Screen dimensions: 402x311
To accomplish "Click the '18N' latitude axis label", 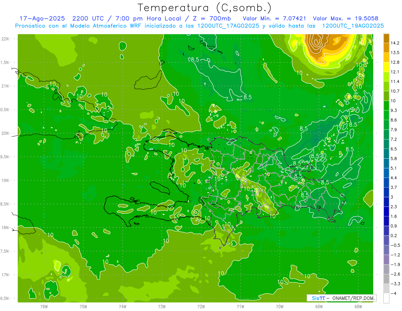I will click(5, 227).
